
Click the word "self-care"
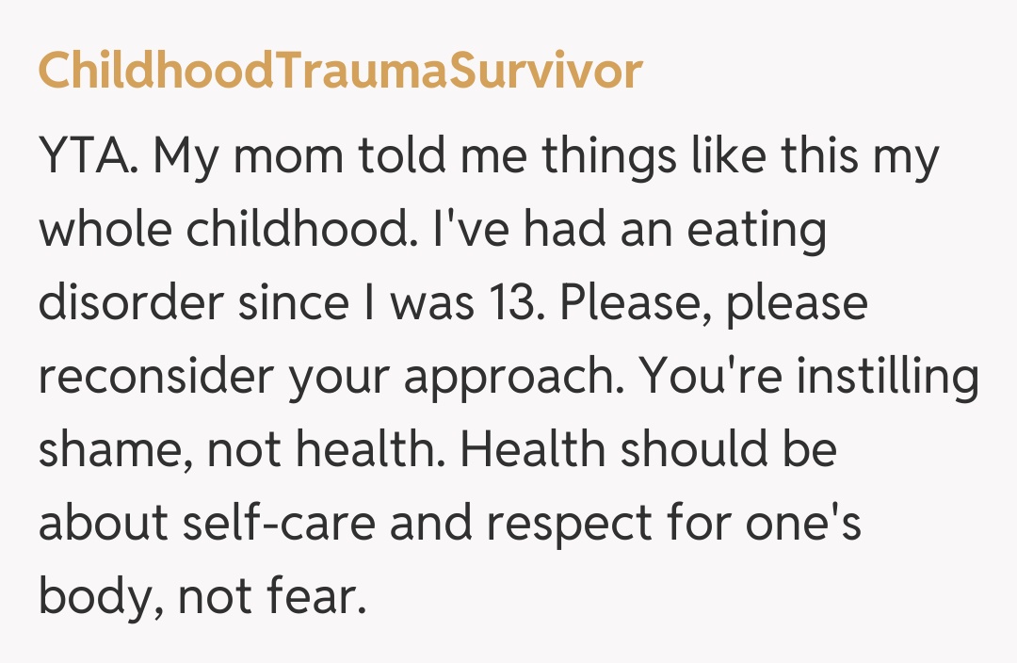pos(281,523)
